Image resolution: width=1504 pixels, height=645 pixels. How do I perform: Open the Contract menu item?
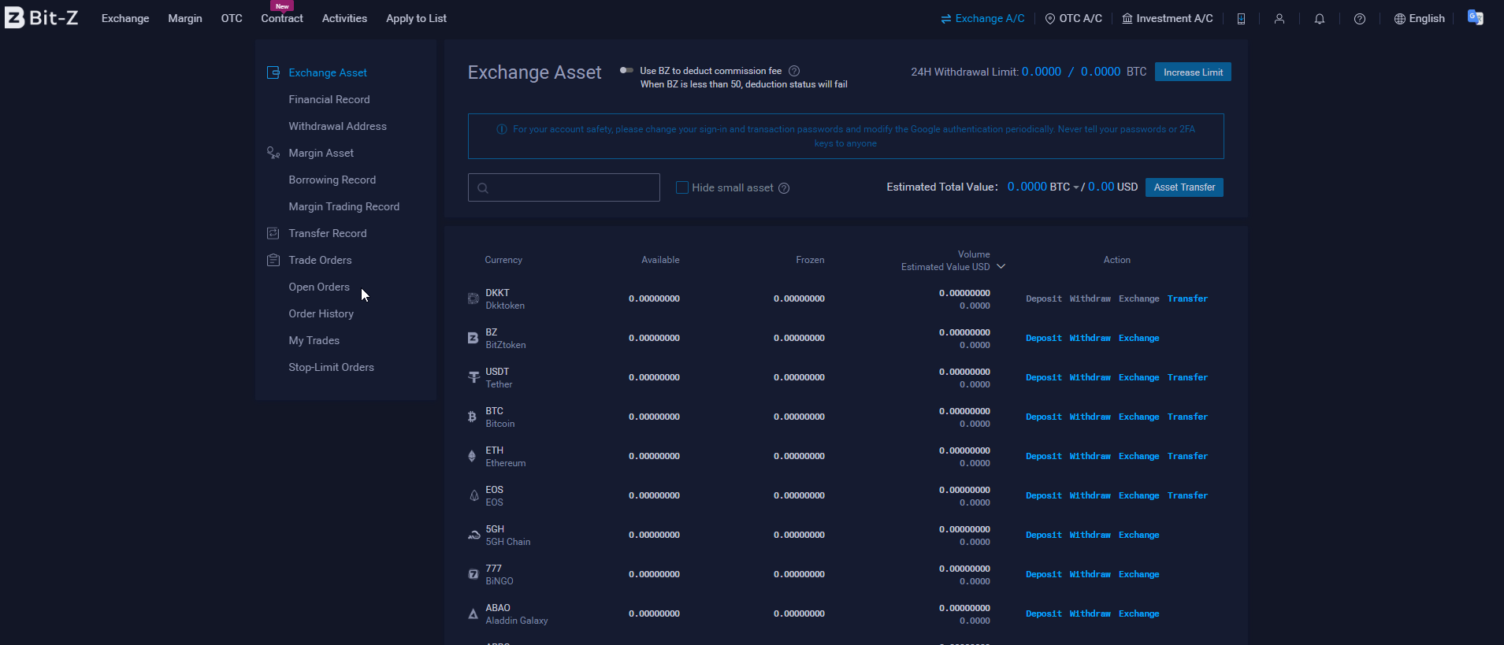coord(282,19)
